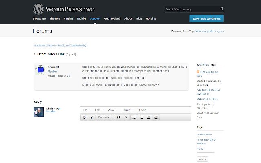Start a numbered list

(x=142, y=117)
